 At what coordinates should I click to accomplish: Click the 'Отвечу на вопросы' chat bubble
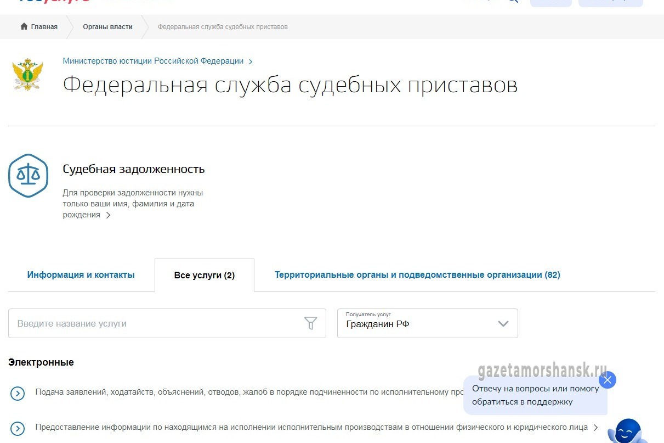tap(535, 395)
